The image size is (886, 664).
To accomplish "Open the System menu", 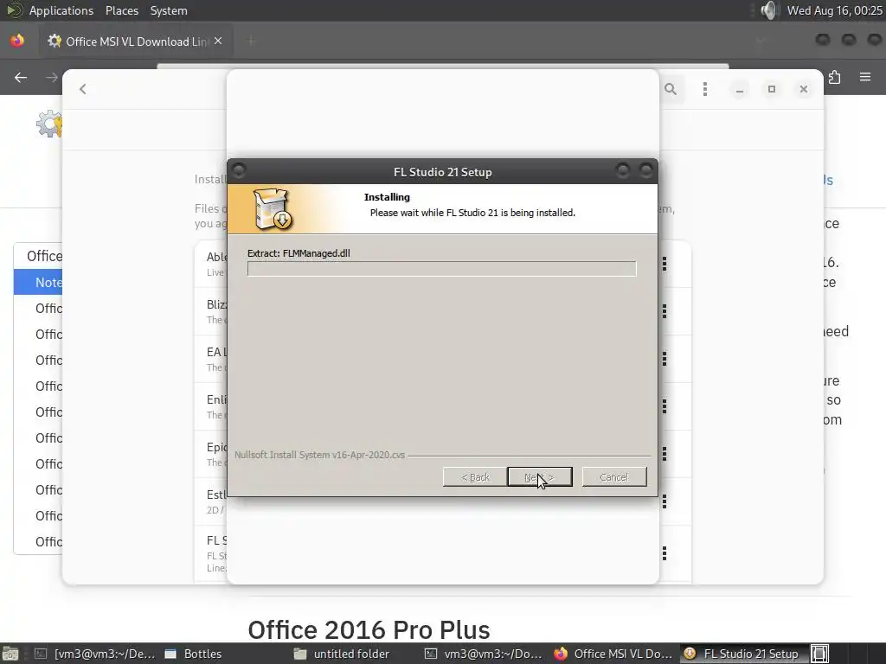I will (x=169, y=10).
